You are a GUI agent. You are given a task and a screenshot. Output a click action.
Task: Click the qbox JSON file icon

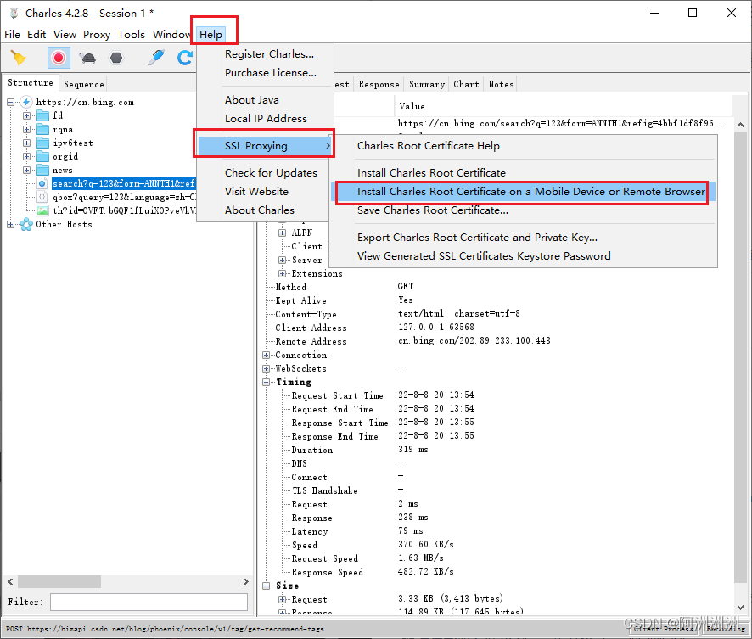tap(42, 197)
